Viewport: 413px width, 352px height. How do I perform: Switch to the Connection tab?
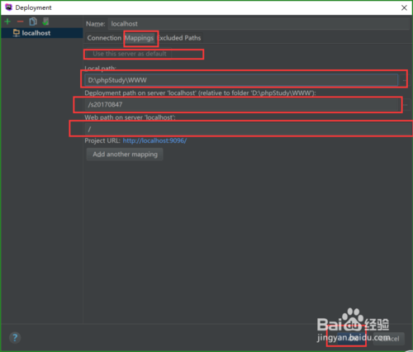[x=104, y=38]
